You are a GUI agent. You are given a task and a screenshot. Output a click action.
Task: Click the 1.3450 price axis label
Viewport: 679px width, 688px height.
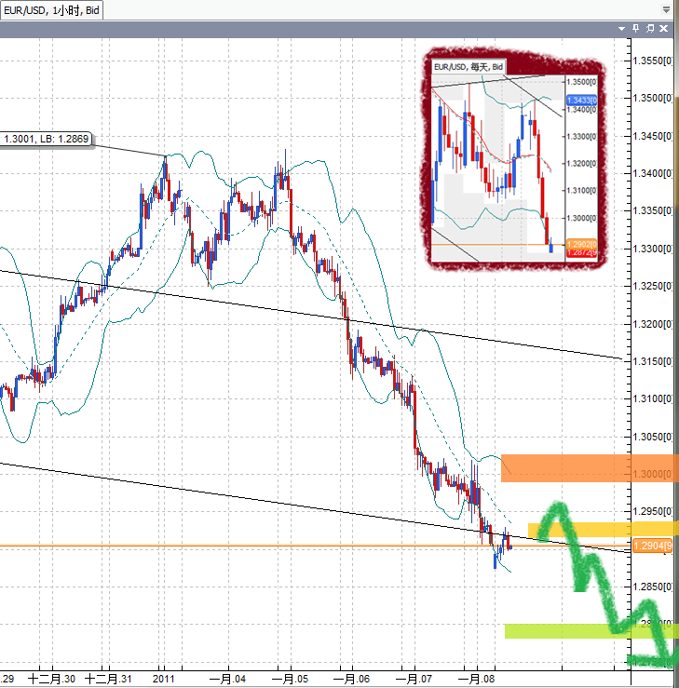652,136
